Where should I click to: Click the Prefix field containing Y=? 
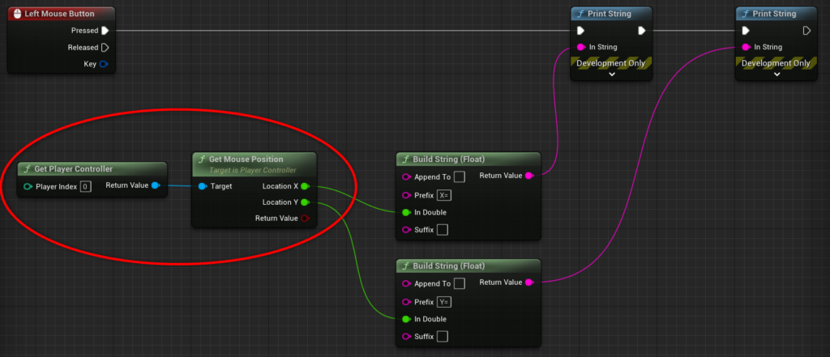(444, 302)
